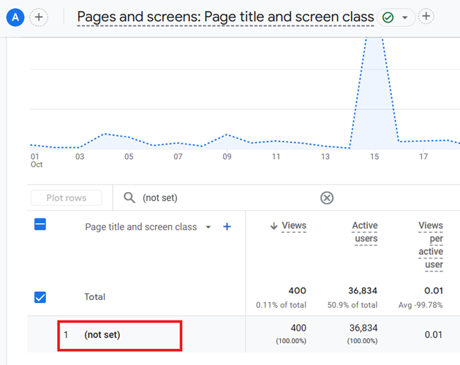Click the "A" all users segment badge
460x365 pixels.
[14, 17]
